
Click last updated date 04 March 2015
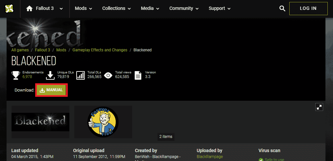32,156
